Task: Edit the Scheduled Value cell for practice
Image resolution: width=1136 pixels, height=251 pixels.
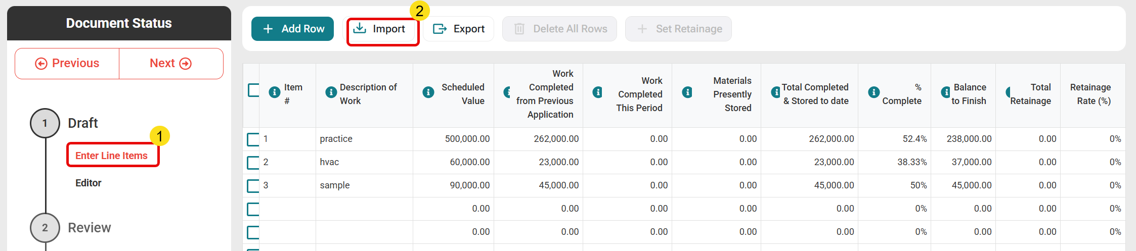Action: [x=453, y=139]
